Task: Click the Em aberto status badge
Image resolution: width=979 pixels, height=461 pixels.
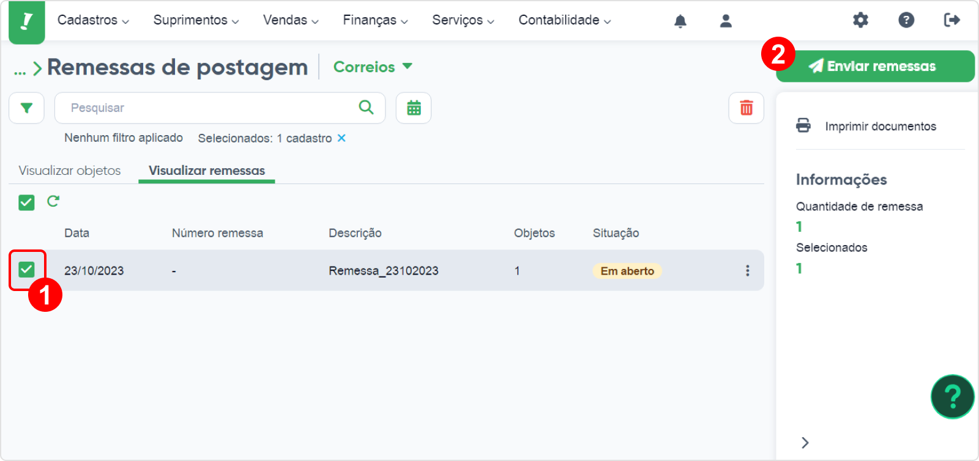Action: 627,271
